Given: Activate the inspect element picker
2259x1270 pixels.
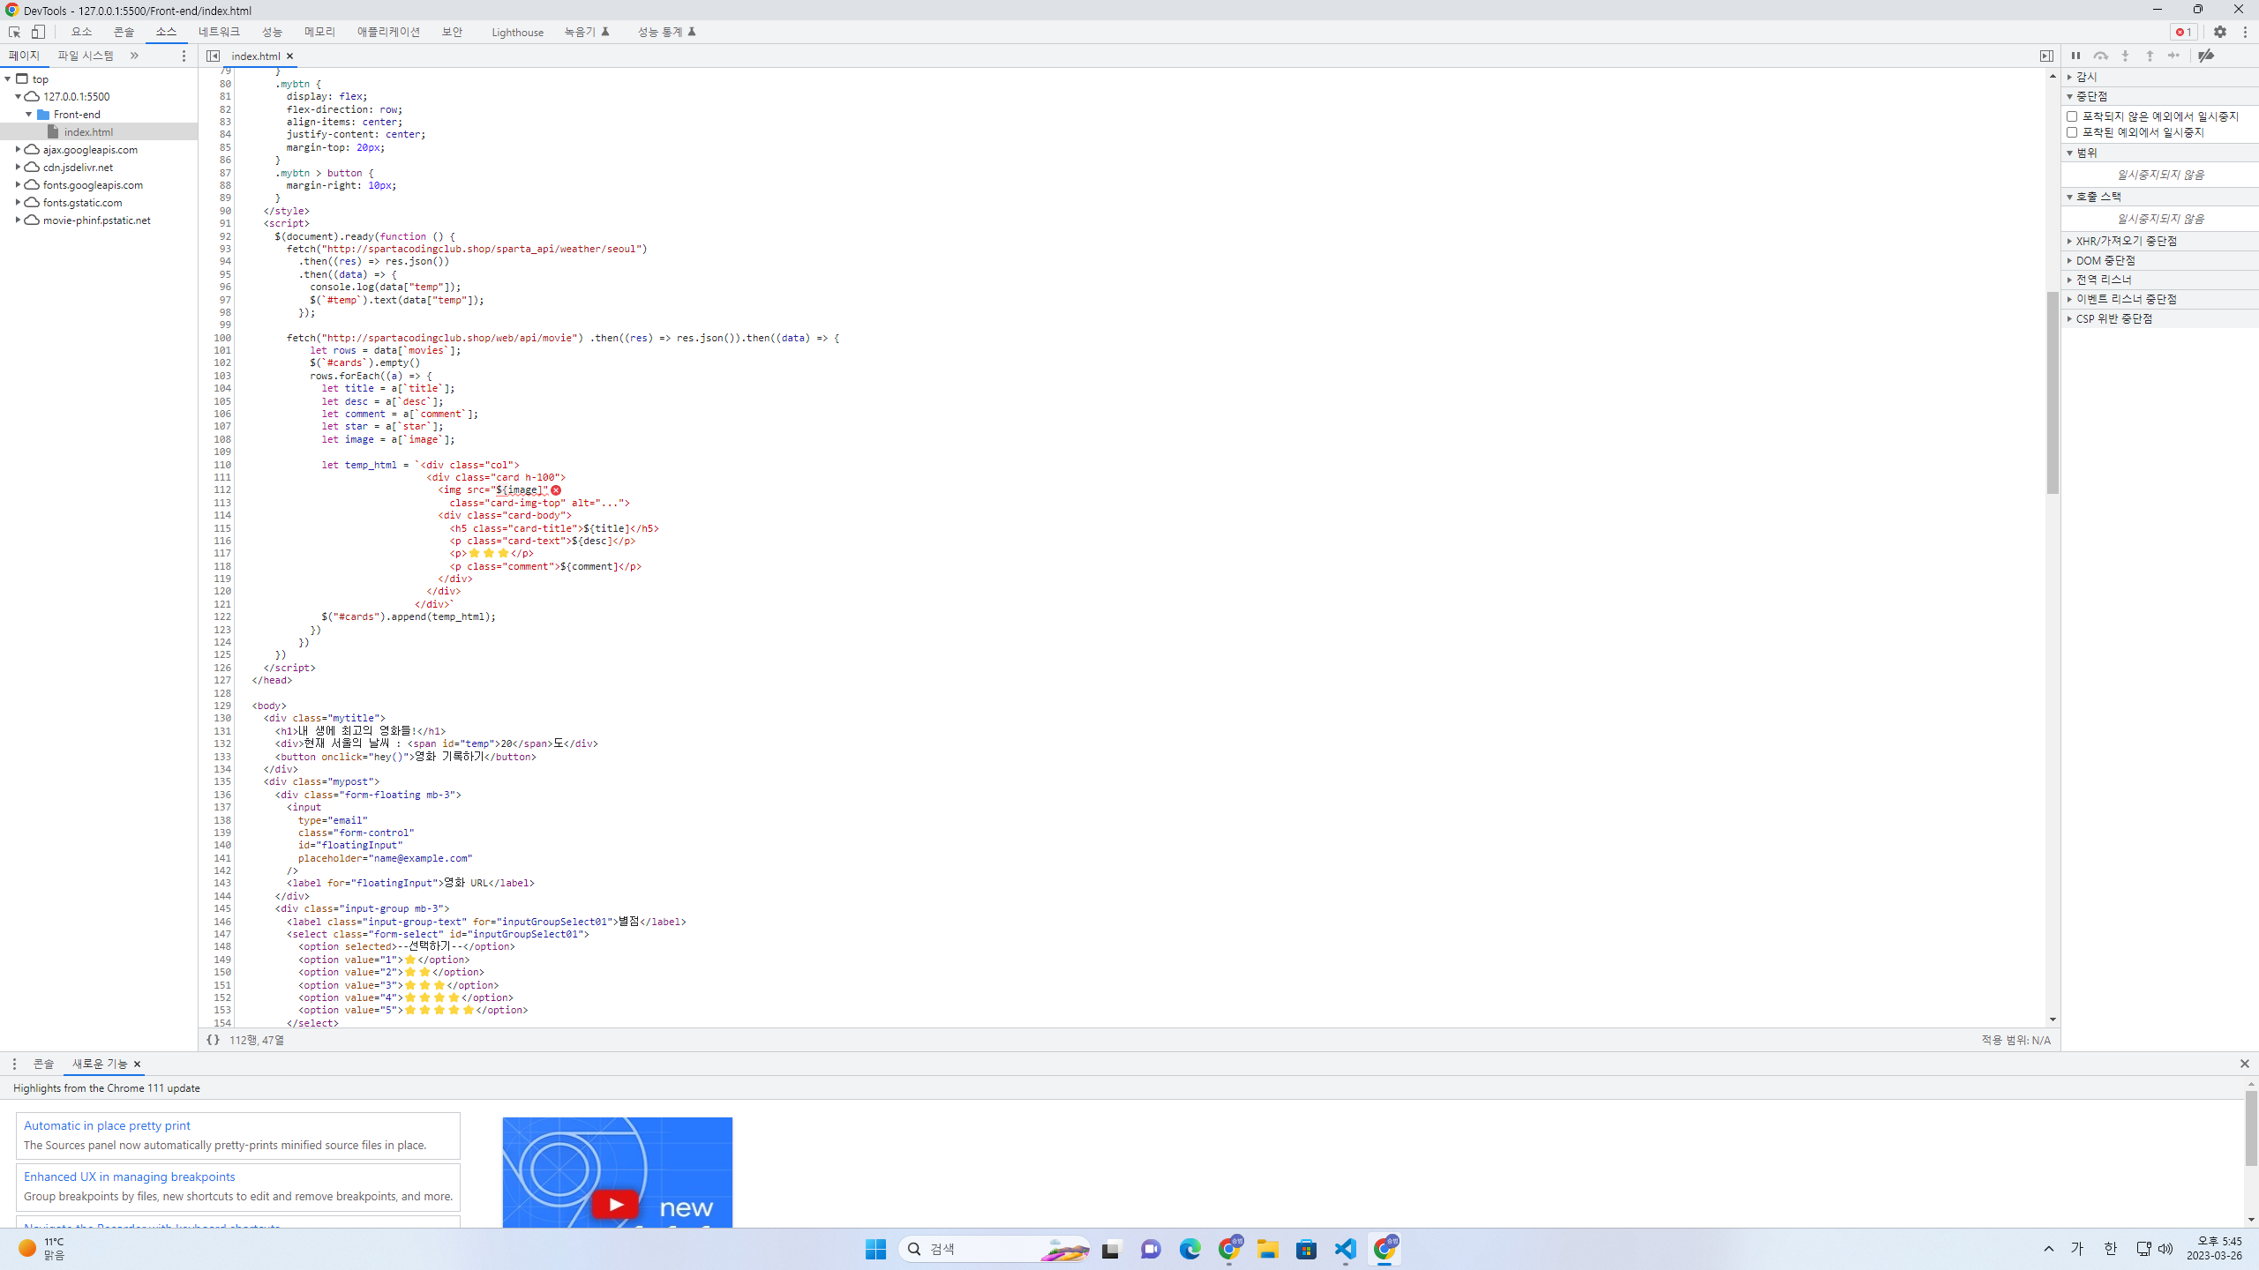Looking at the screenshot, I should coord(14,32).
